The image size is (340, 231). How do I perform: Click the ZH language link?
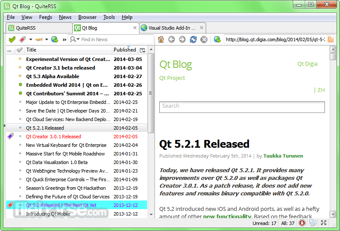321,90
